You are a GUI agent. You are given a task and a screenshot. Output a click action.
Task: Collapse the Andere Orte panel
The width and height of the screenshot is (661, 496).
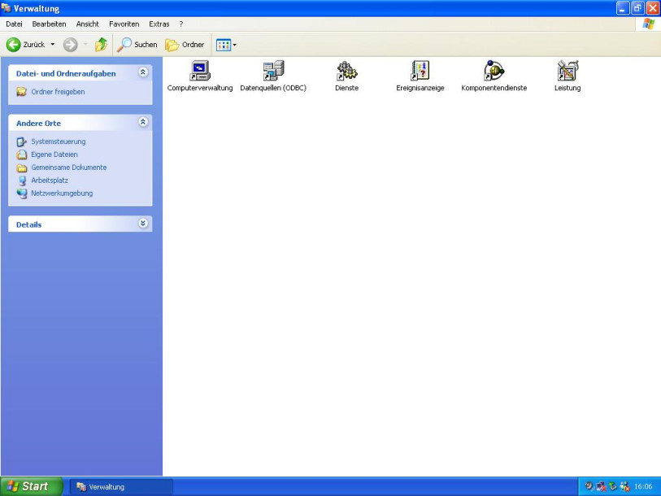coord(143,123)
